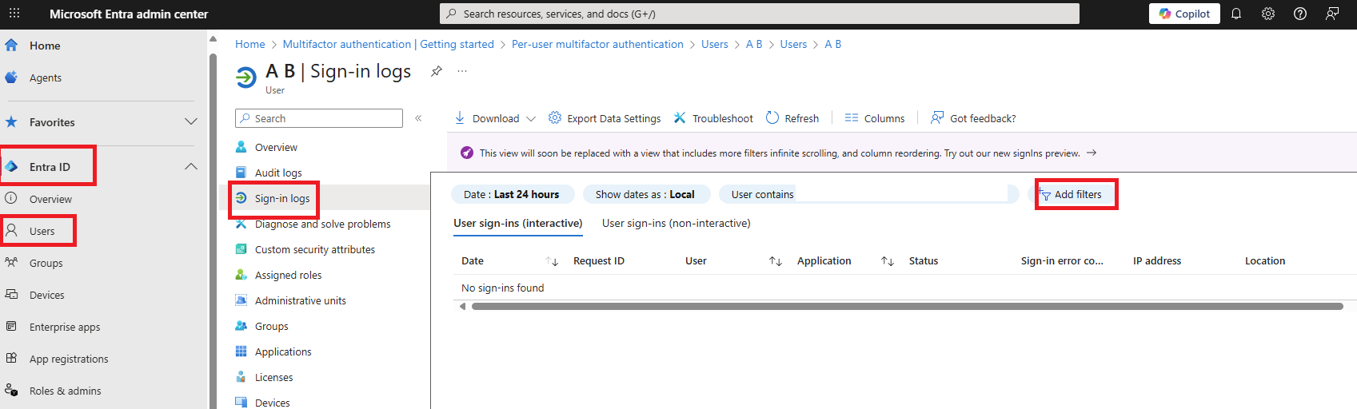Screen dimensions: 1357x409
Task: Change the Date : Last 24 hours filter
Action: coord(512,194)
